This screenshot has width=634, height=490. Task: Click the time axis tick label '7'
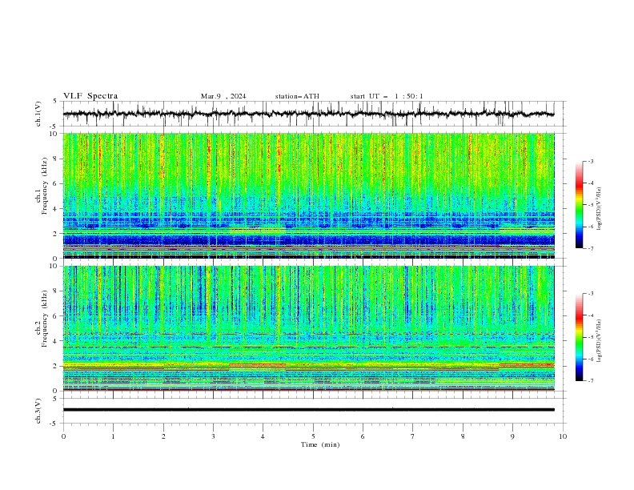(x=413, y=436)
